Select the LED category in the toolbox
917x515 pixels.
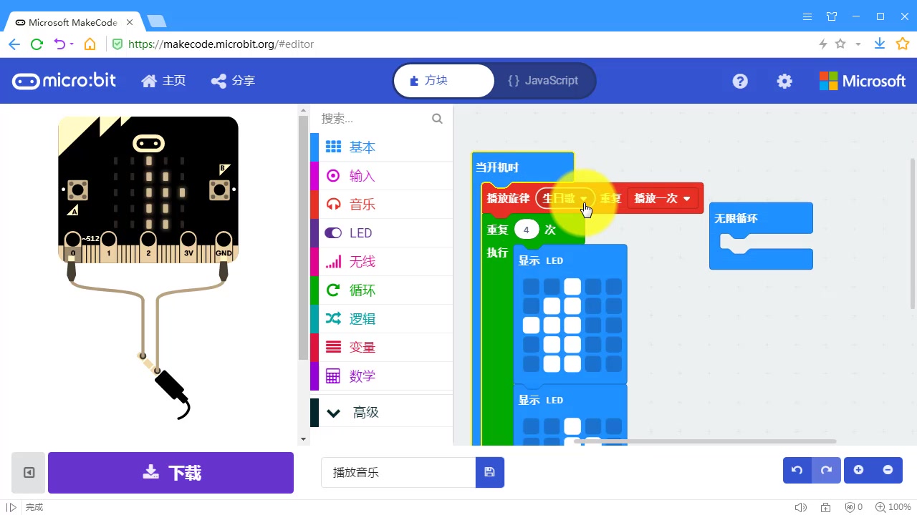coord(360,232)
